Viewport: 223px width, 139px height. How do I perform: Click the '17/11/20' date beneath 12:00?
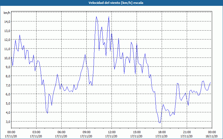pos(111,136)
